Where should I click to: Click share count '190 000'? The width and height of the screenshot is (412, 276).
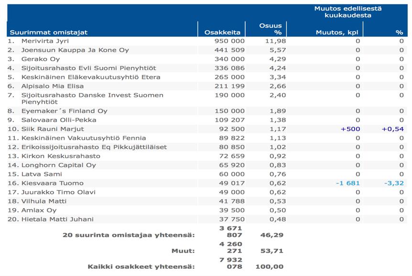pyautogui.click(x=229, y=95)
